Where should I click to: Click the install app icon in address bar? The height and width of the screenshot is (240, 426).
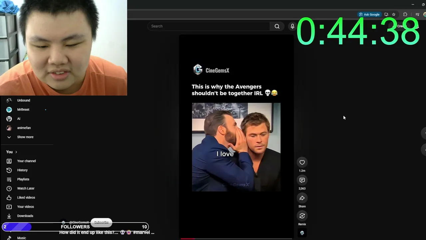point(386,14)
